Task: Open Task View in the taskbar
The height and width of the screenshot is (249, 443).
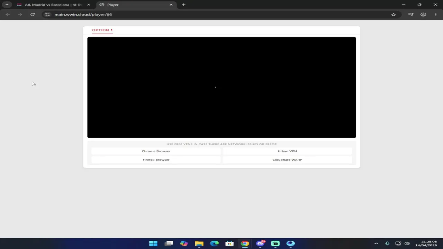Action: [169, 243]
